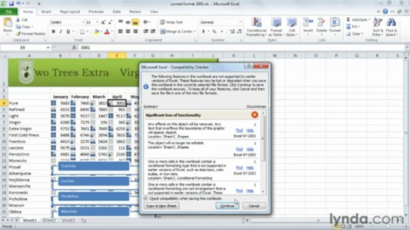Apply middle vertical alignment
Screen dimensions: 410x230
[128, 22]
